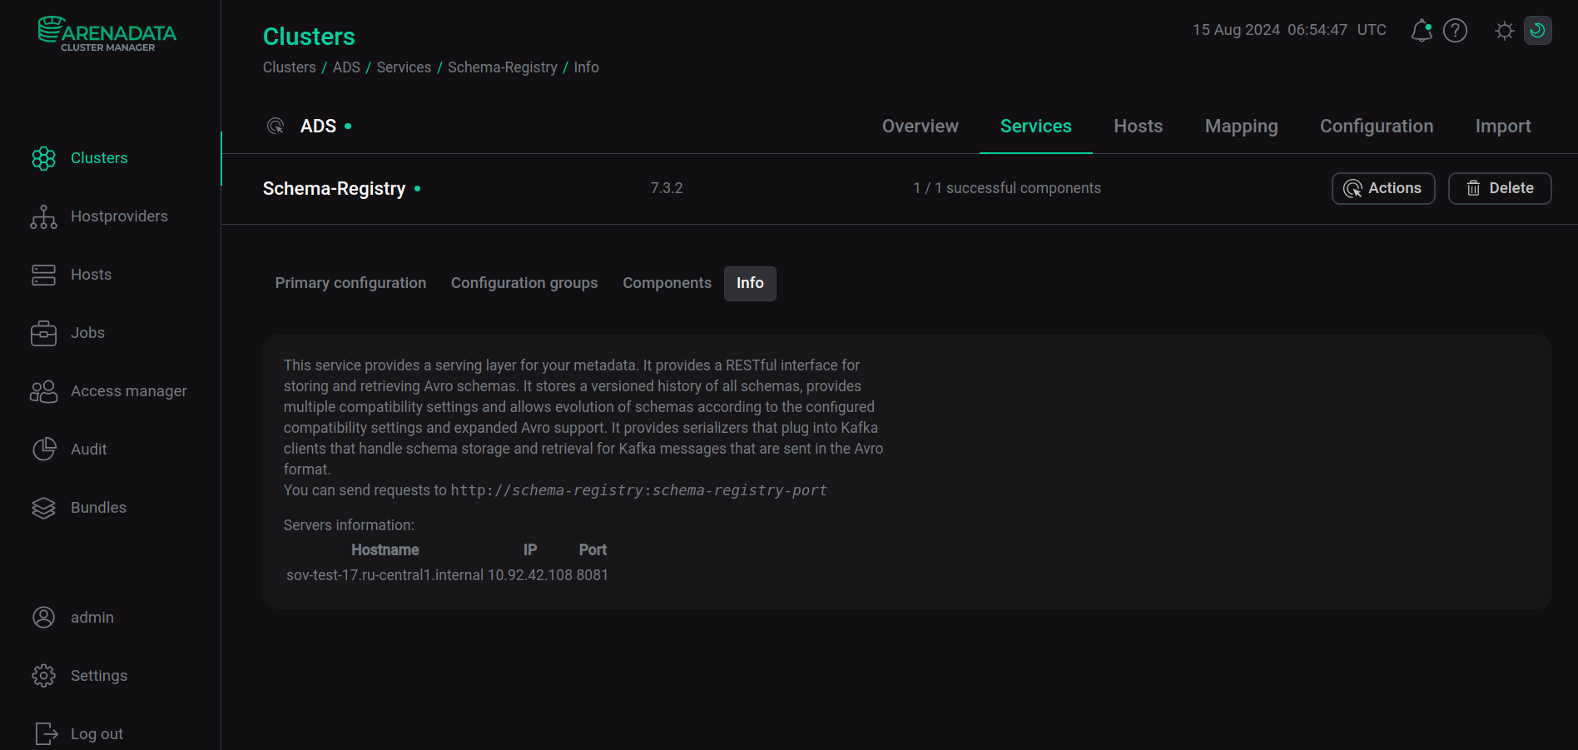Click the Log out label

point(97,734)
